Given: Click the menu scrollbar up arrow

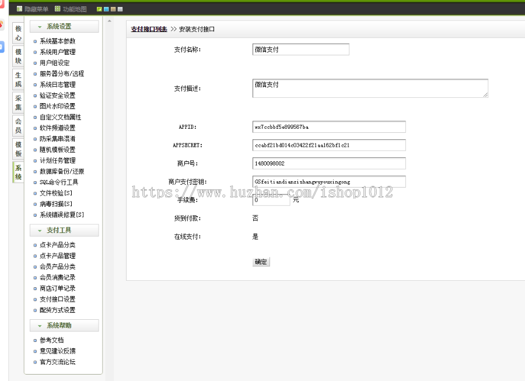Looking at the screenshot, I should pos(109,21).
